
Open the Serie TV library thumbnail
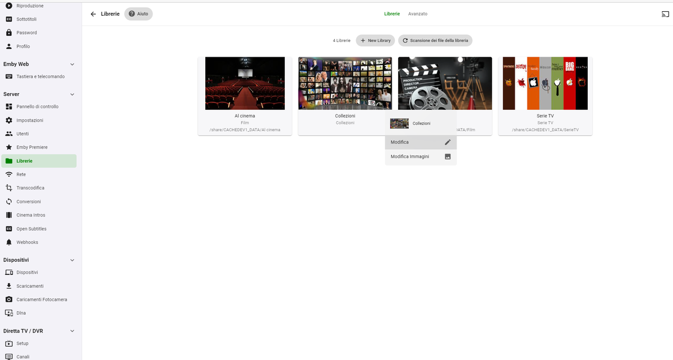click(545, 83)
